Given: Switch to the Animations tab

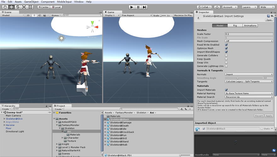Looking at the screenshot, I should pyautogui.click(x=250, y=25).
